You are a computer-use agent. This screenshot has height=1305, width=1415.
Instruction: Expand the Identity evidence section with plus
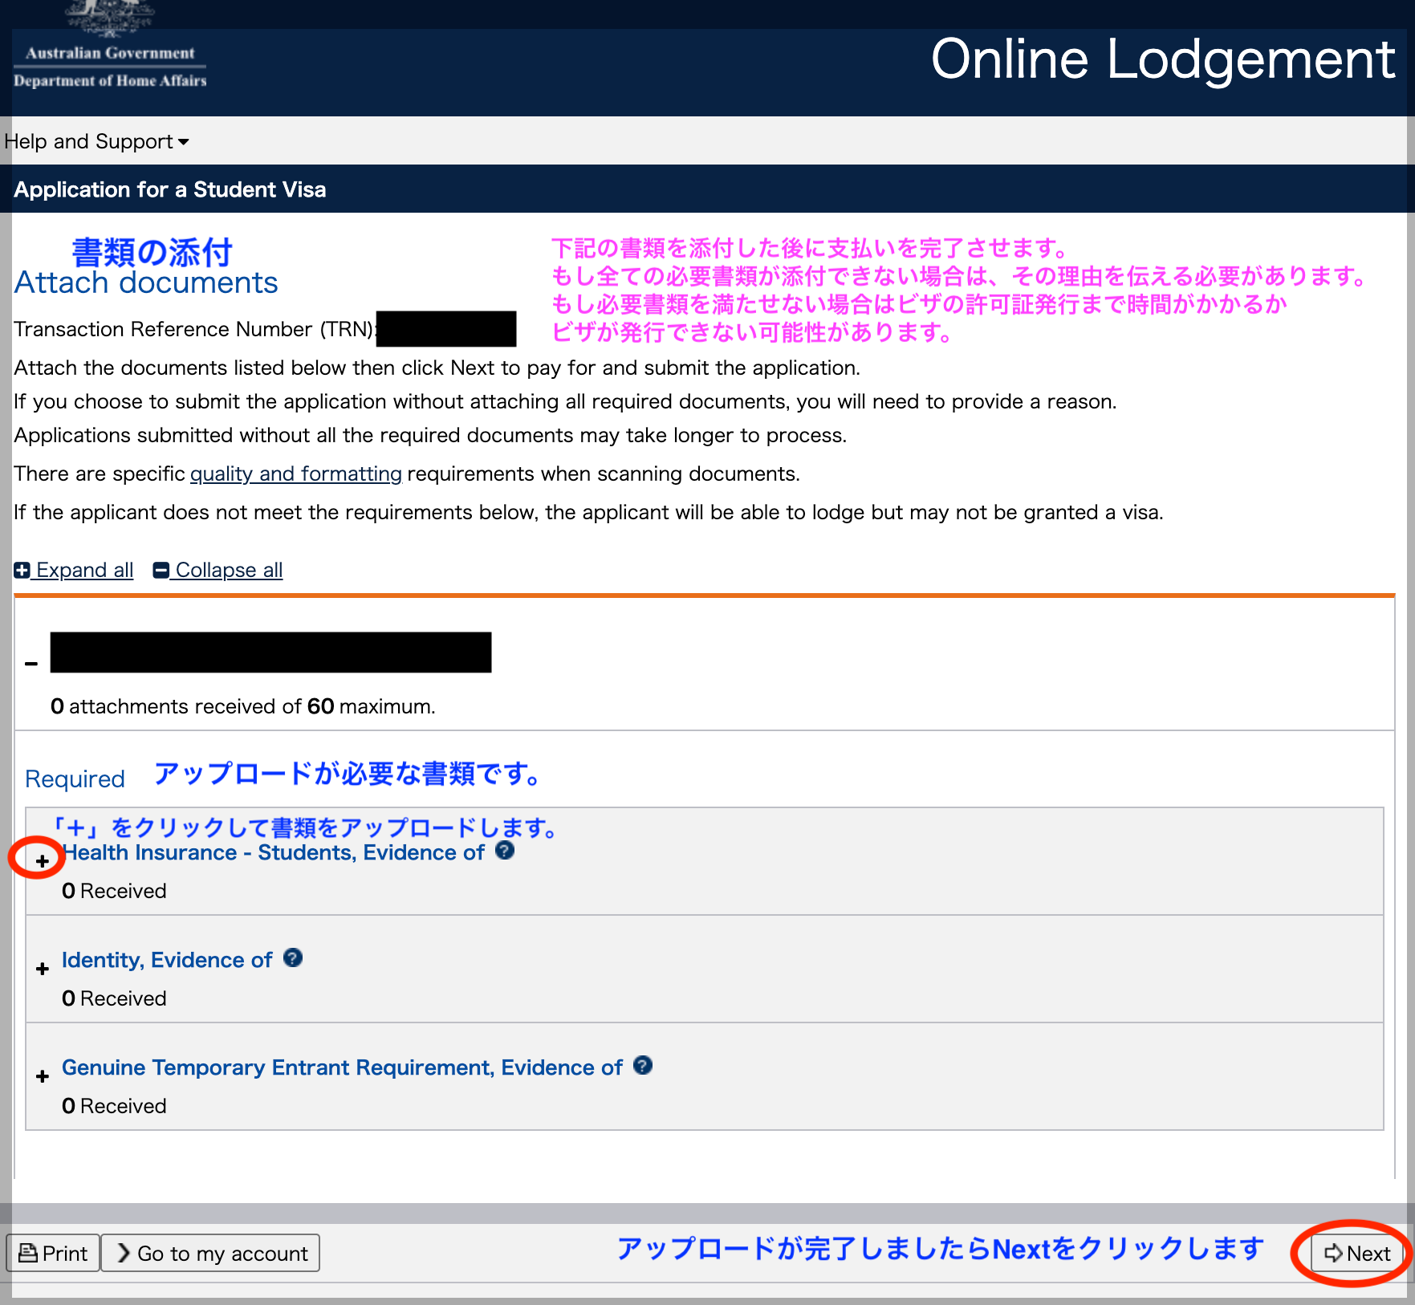[43, 970]
